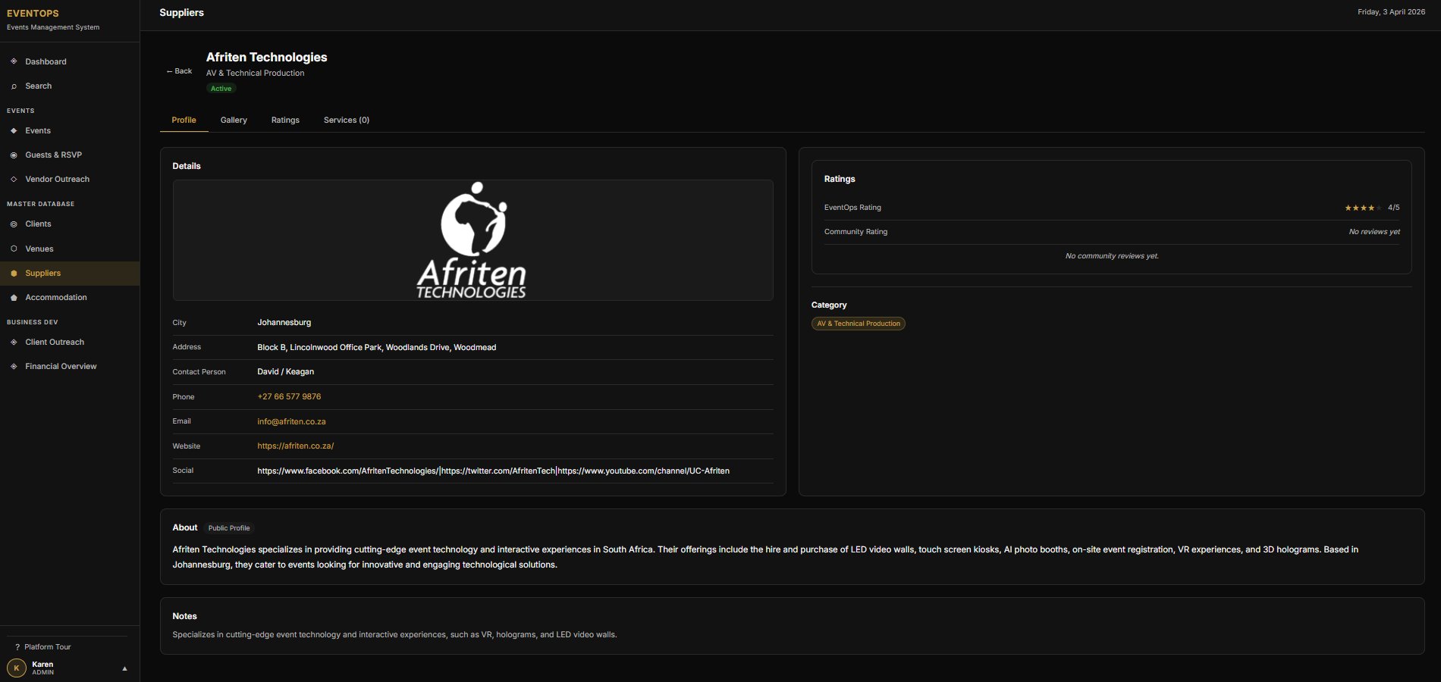The height and width of the screenshot is (682, 1441).
Task: Click the AV & Technical Production subtitle under heading
Action: [256, 74]
